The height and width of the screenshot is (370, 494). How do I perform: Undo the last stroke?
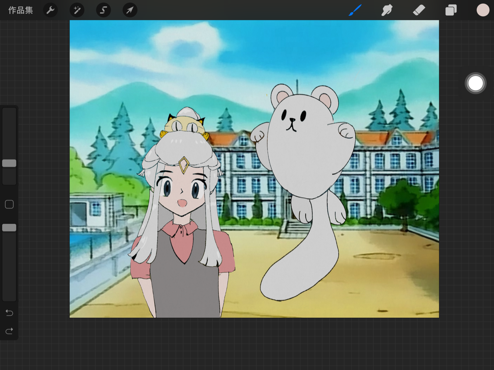click(9, 312)
